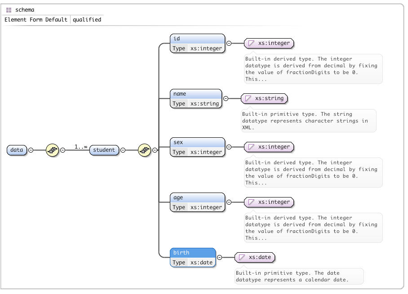The height and width of the screenshot is (294, 408).
Task: Click the Type label in birth element
Action: tap(179, 263)
